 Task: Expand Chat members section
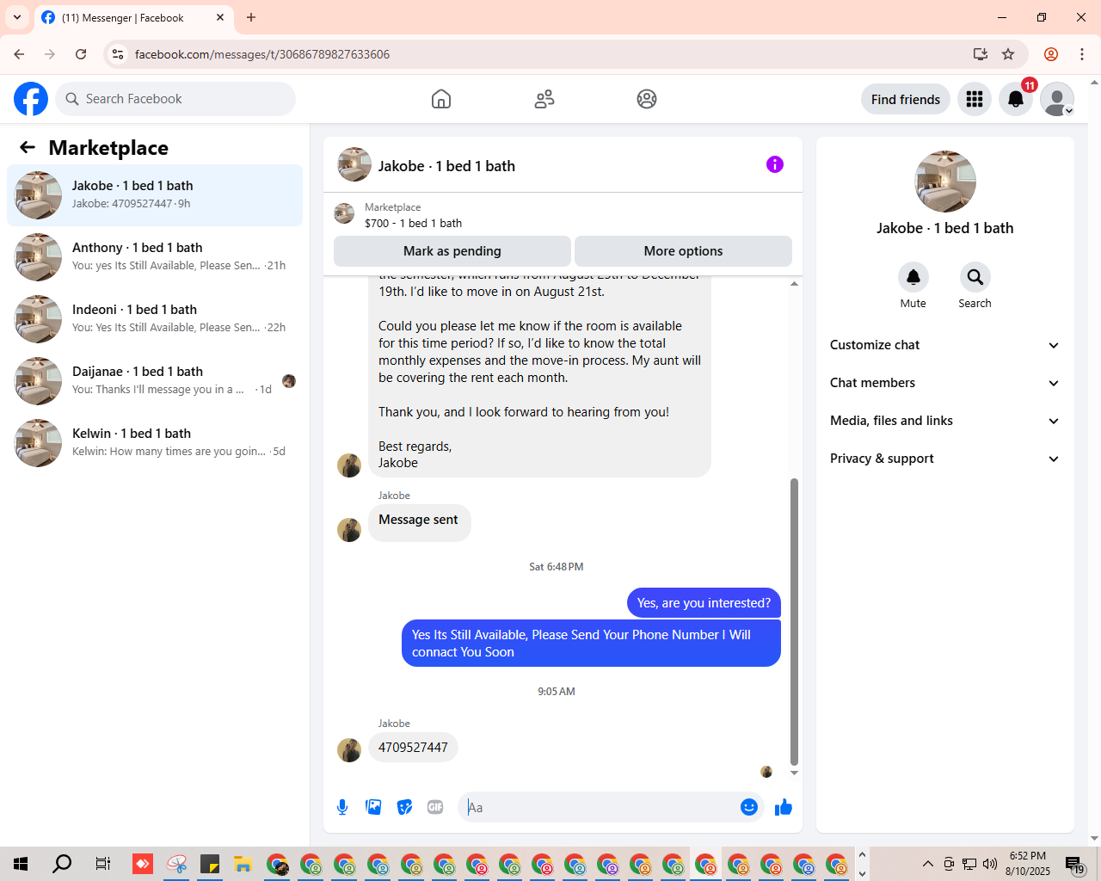944,383
